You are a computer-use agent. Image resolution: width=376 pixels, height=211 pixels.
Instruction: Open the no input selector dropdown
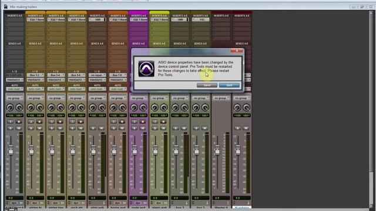pos(97,75)
